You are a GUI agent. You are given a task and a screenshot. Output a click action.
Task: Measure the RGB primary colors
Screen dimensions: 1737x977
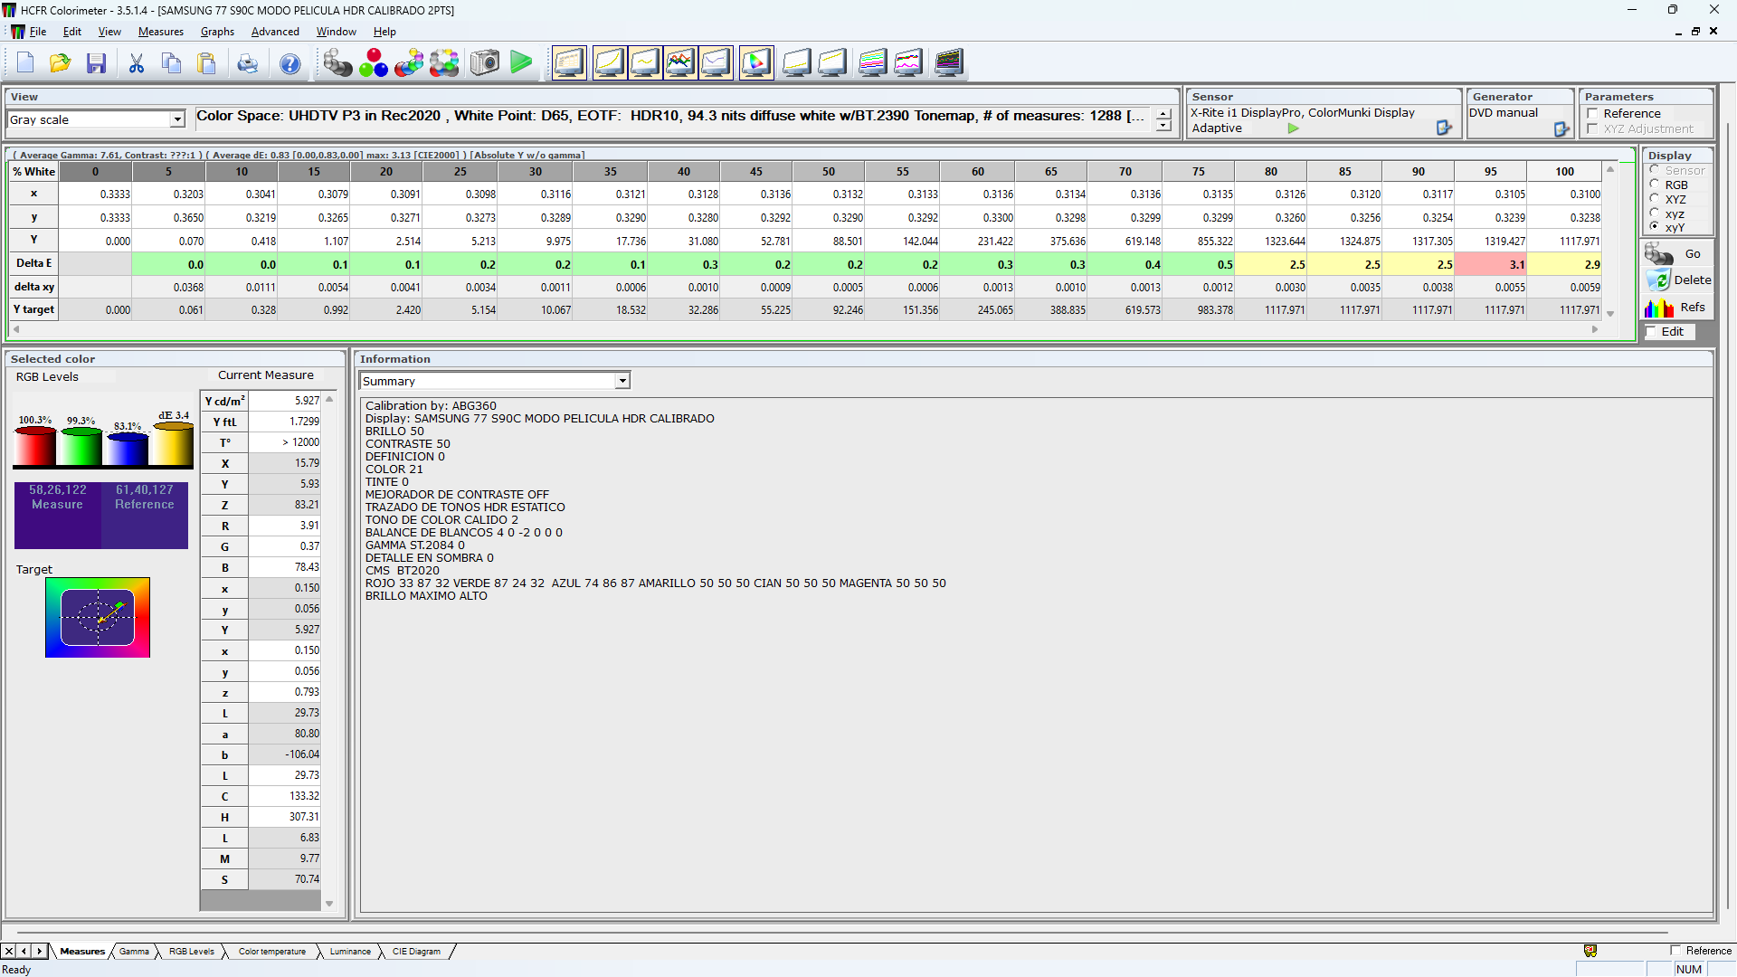[374, 62]
